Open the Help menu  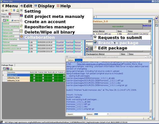[64, 6]
